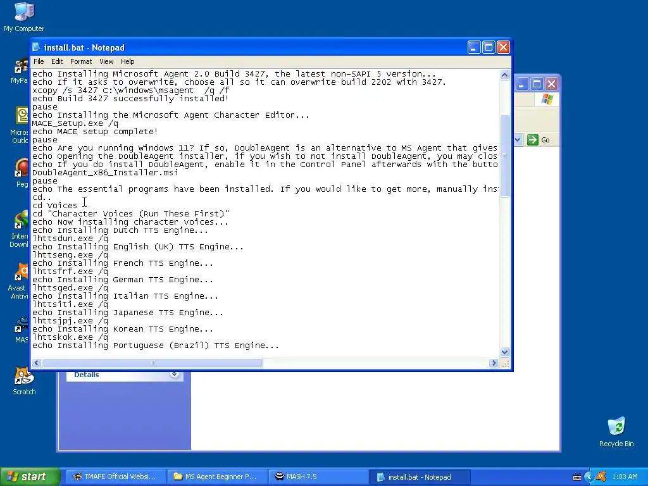Click 'echo Installing Portuguese (Brazil) TTS Engine' line
The image size is (648, 486).
click(156, 346)
